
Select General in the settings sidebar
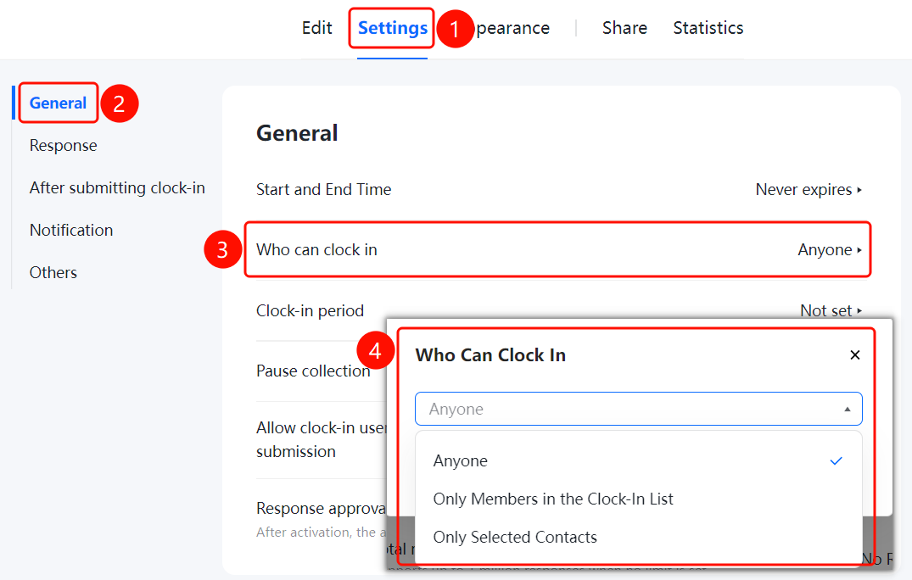pos(59,103)
